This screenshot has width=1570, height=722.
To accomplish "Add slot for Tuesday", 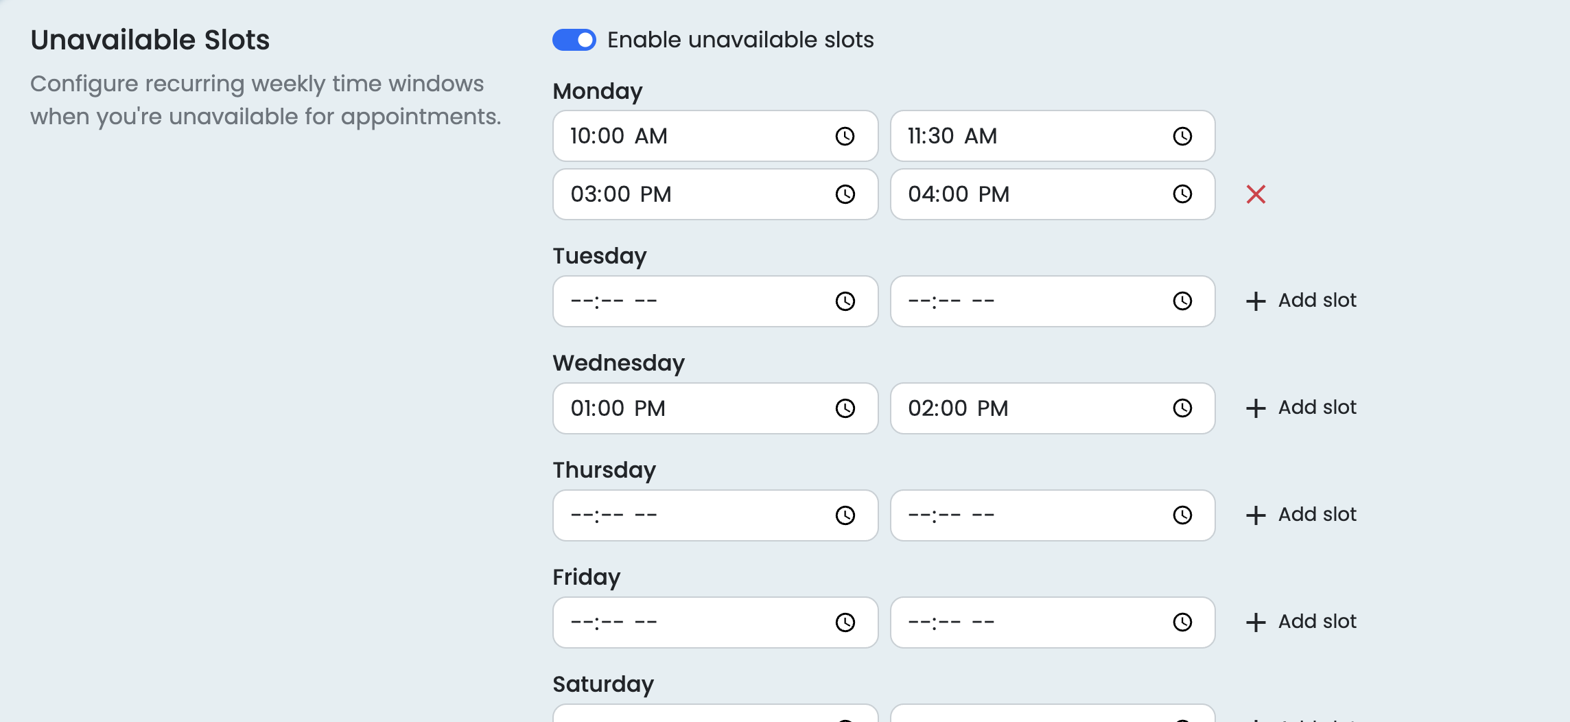I will point(1301,301).
